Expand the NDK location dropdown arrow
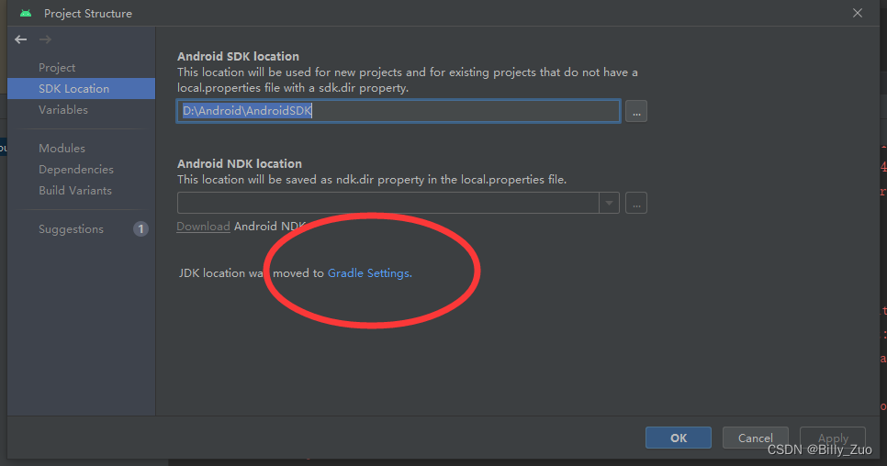 (x=610, y=203)
